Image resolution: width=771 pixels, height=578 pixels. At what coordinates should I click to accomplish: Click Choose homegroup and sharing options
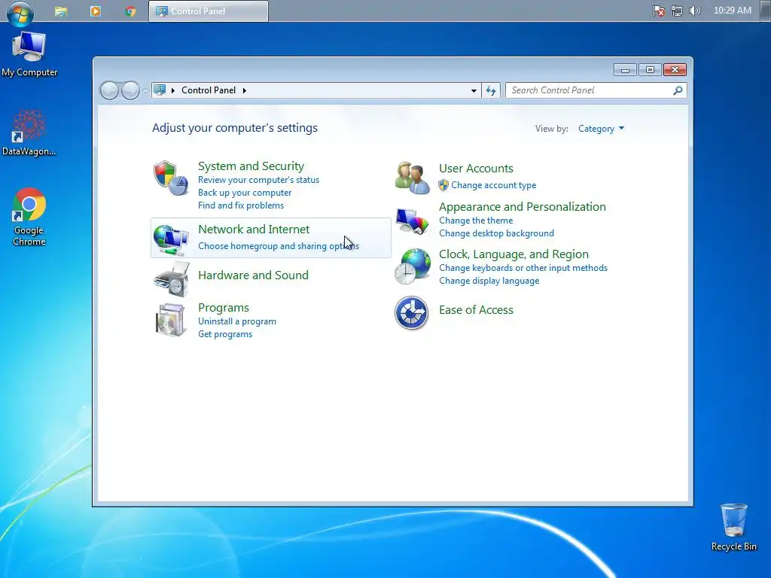click(279, 246)
